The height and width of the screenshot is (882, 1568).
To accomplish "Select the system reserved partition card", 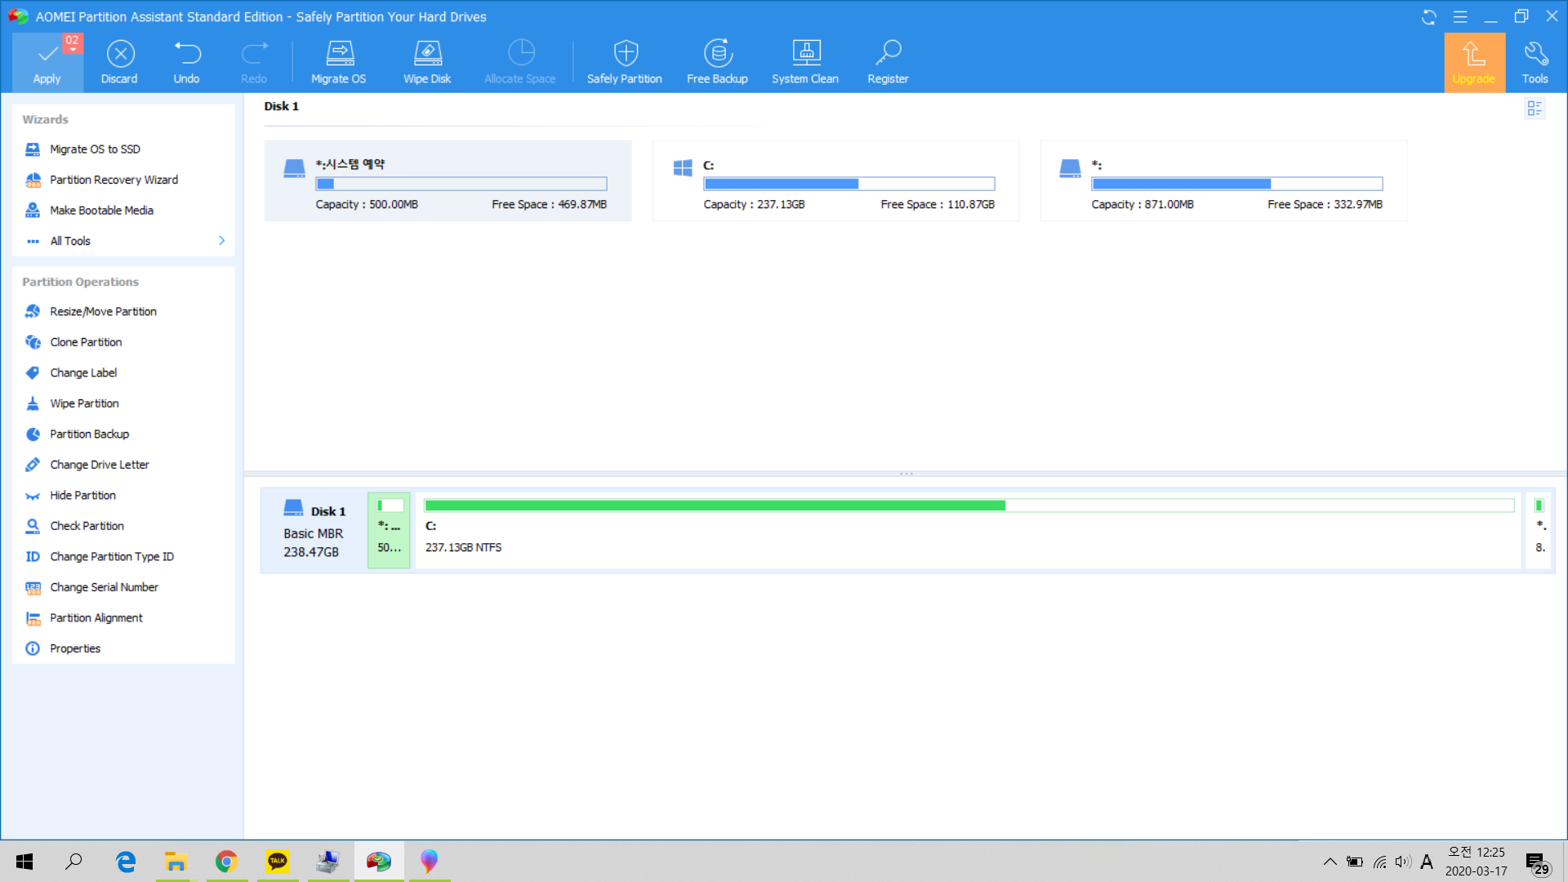I will tap(448, 181).
